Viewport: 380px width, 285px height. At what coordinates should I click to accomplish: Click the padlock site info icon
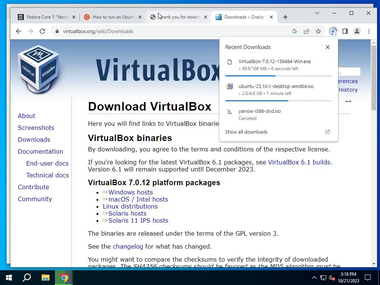tap(57, 31)
